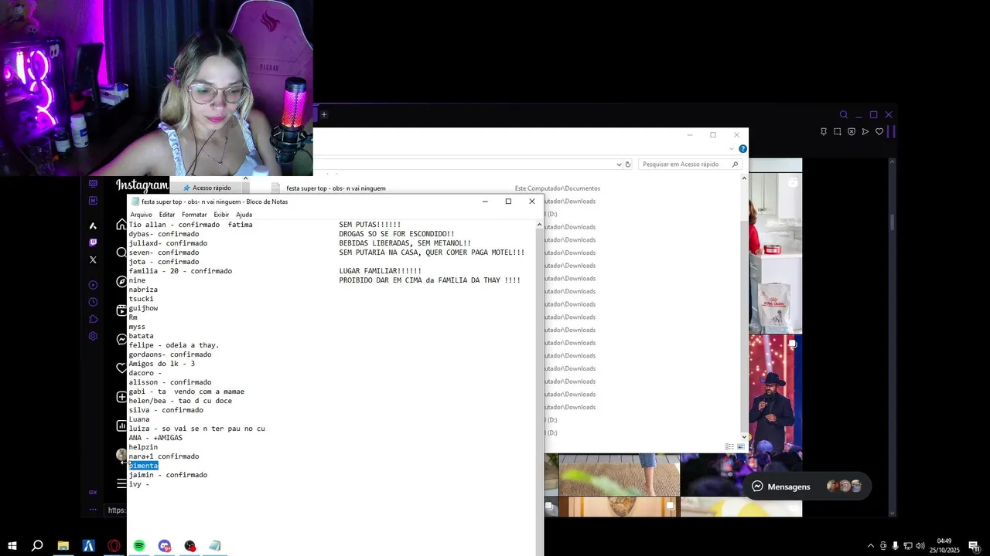Open the Windows Start menu

12,546
